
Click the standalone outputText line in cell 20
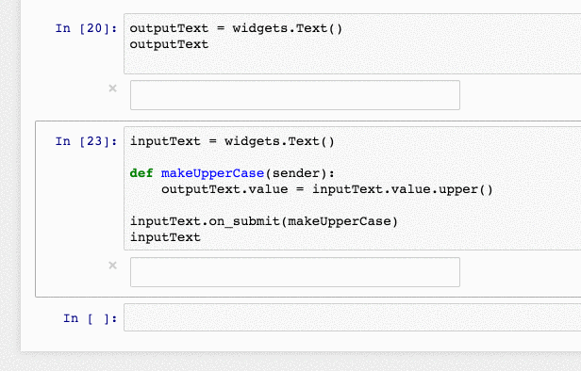[169, 44]
